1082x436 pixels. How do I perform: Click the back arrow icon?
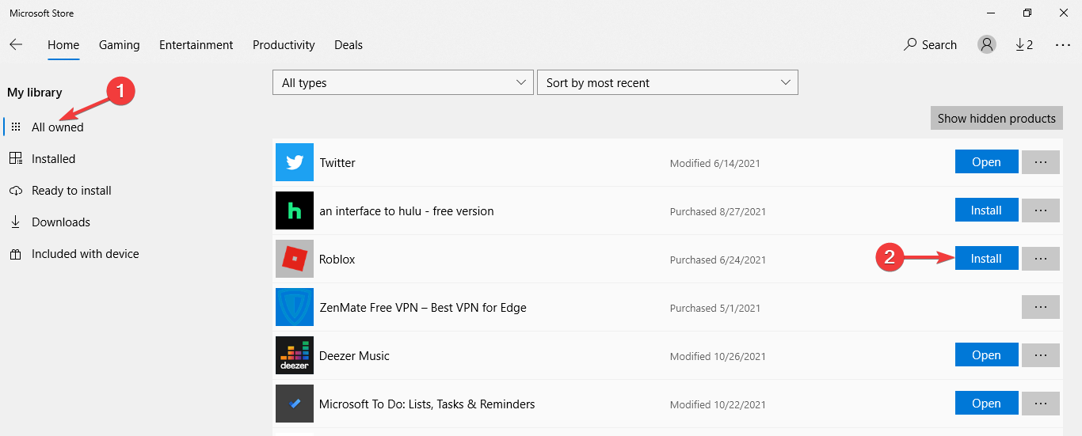click(16, 45)
